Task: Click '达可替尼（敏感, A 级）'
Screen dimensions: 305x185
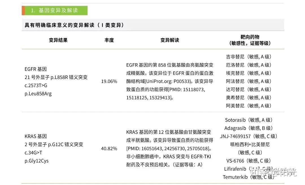Action: point(249,89)
